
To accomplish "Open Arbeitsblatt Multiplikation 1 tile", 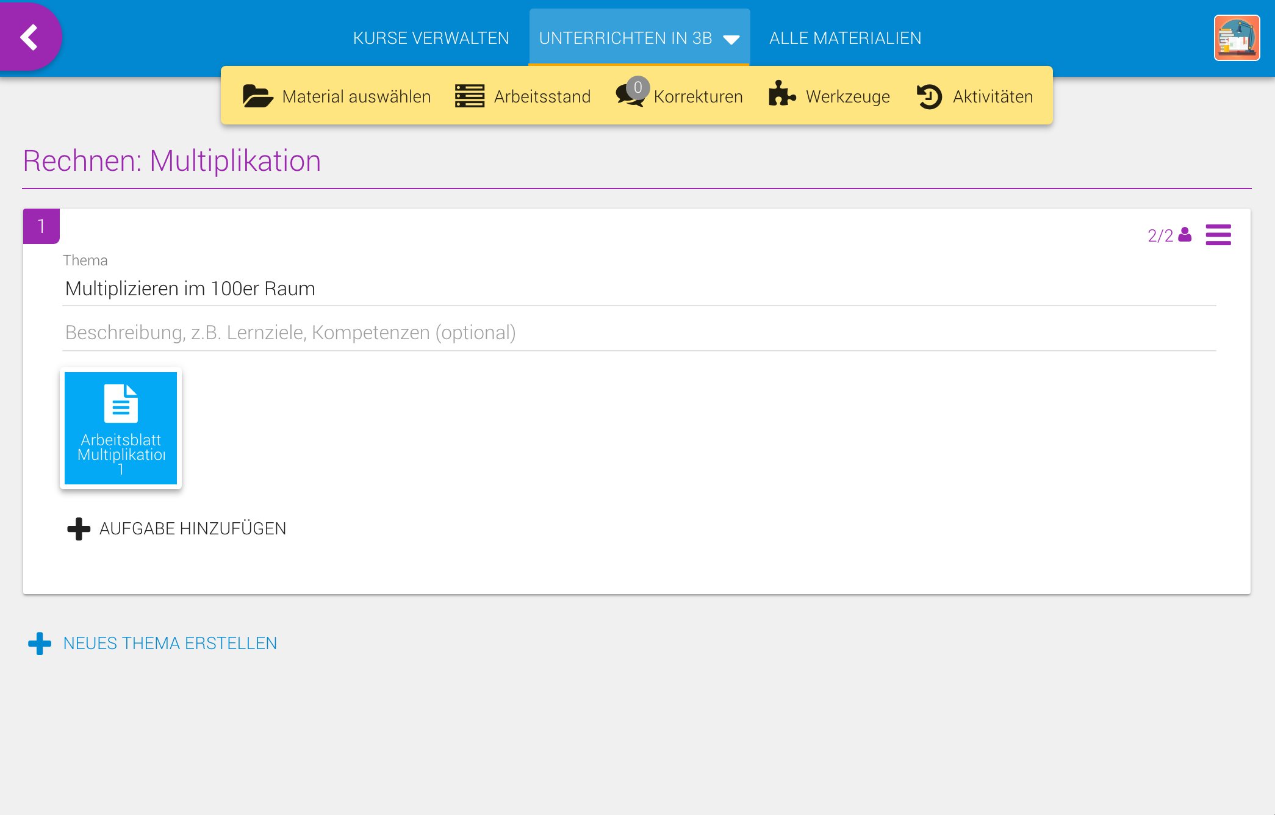I will click(x=121, y=428).
